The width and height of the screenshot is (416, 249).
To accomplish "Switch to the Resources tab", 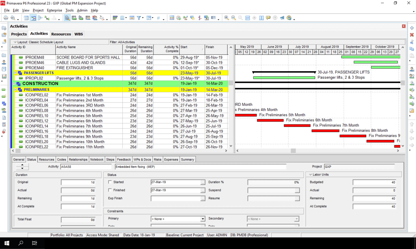I will tap(46, 159).
